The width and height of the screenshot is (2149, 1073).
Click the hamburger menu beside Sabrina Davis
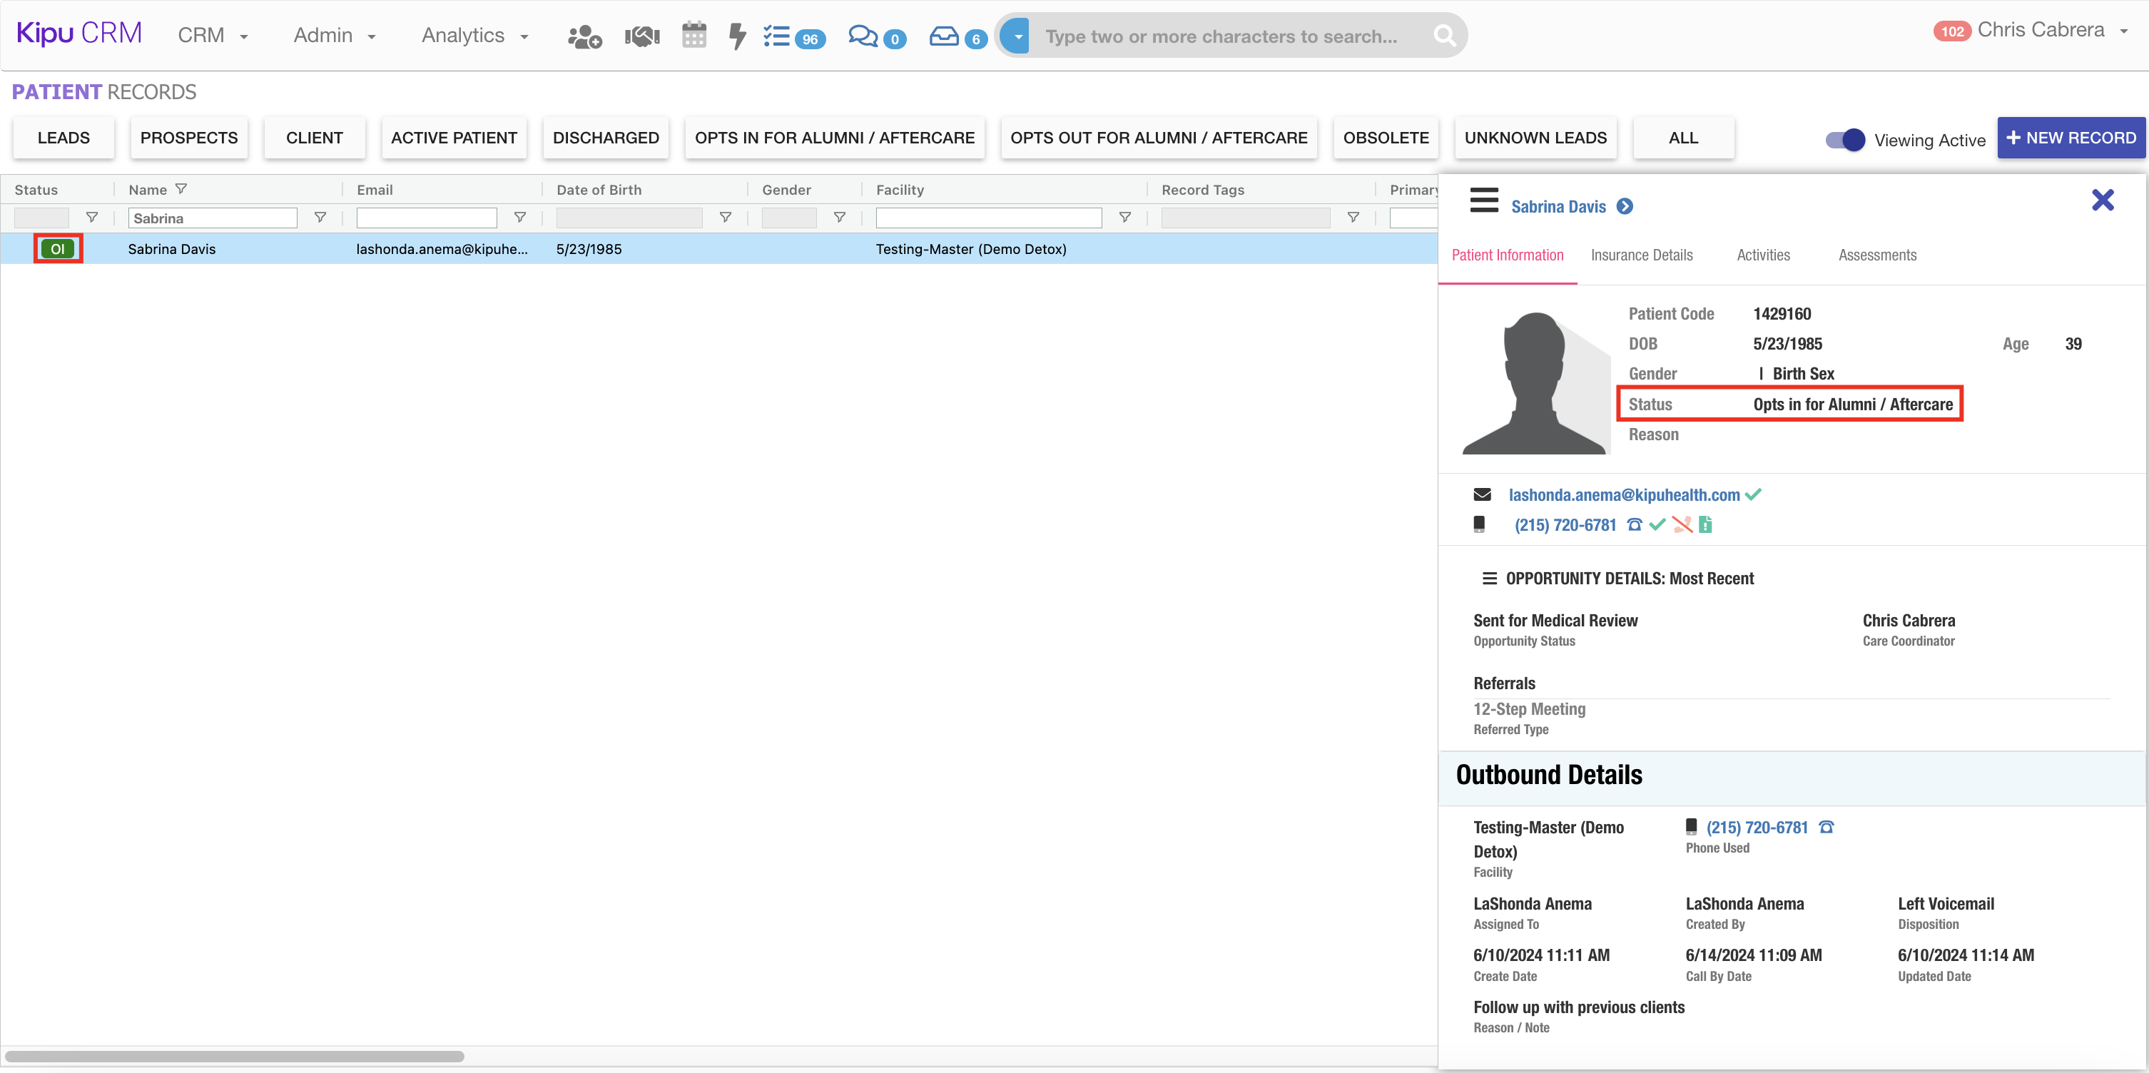point(1484,200)
